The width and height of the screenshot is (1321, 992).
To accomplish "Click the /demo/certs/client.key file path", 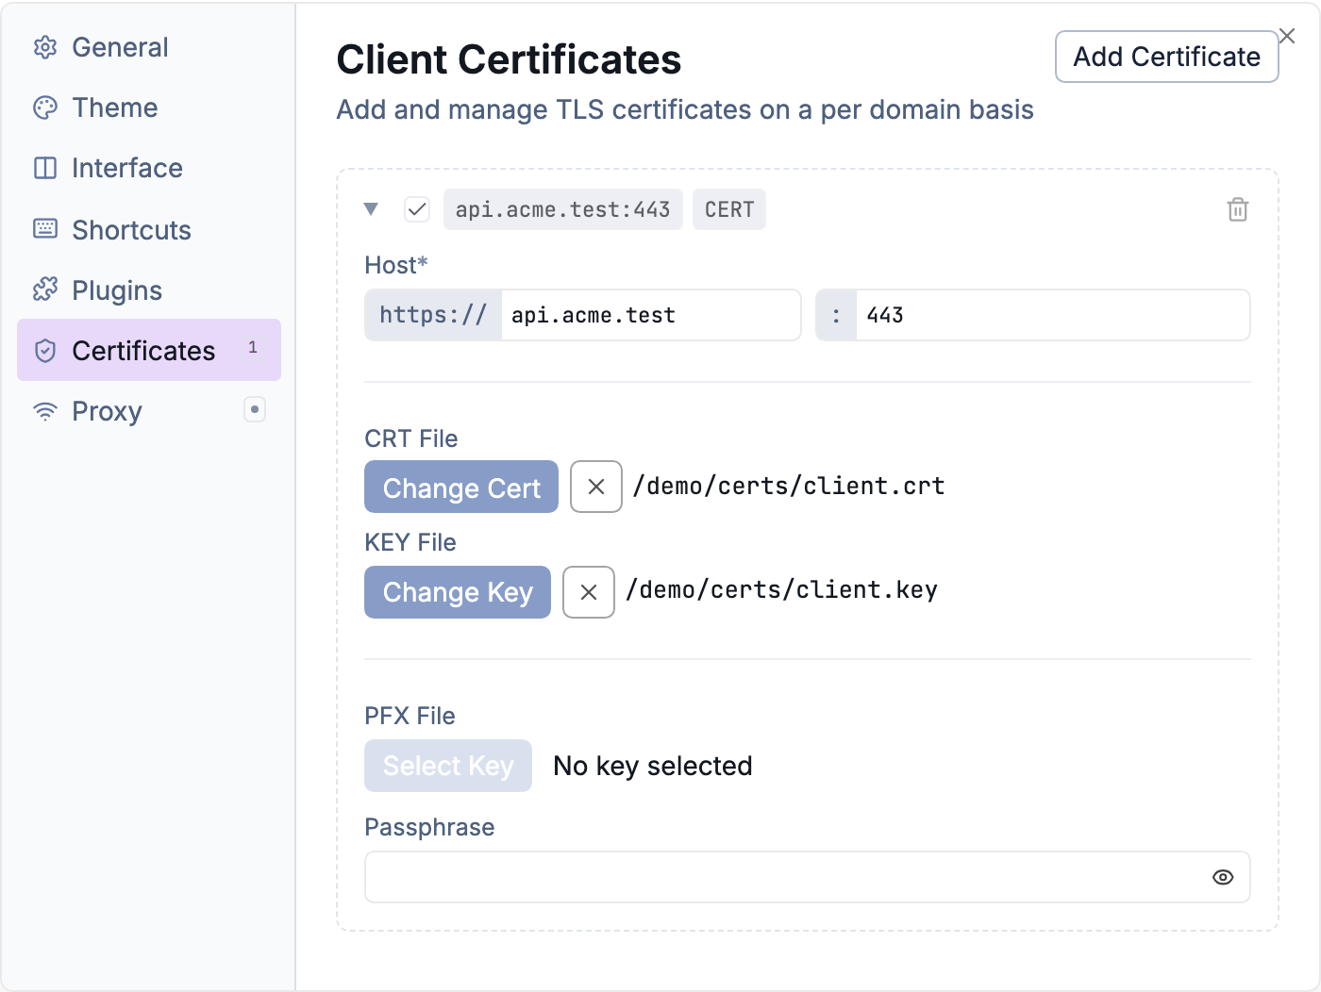I will pyautogui.click(x=781, y=589).
